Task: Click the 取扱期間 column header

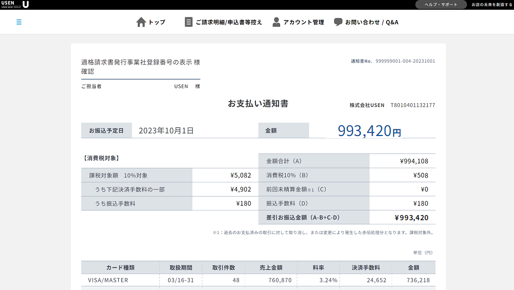Action: [x=180, y=267]
